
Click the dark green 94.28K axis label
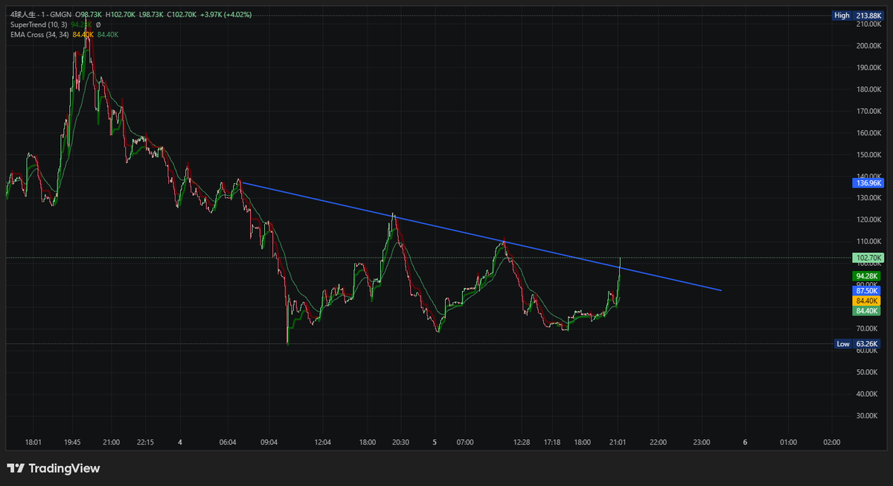tap(868, 275)
